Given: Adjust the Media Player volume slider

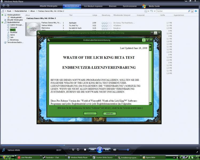Looking at the screenshot, I should pyautogui.click(x=124, y=150).
